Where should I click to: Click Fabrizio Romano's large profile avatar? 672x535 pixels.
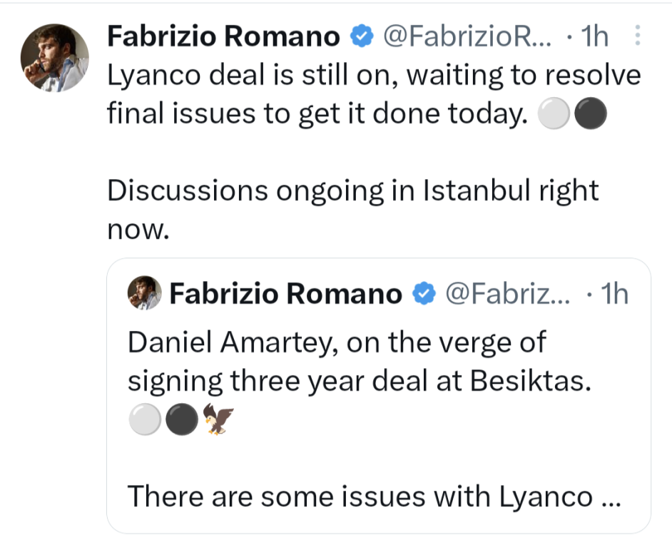click(55, 57)
